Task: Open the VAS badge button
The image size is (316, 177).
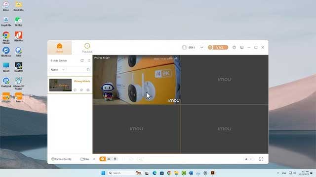Action: 218,47
